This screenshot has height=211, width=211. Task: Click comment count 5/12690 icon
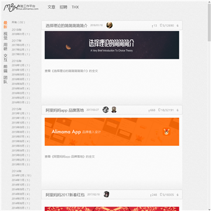click(166, 26)
